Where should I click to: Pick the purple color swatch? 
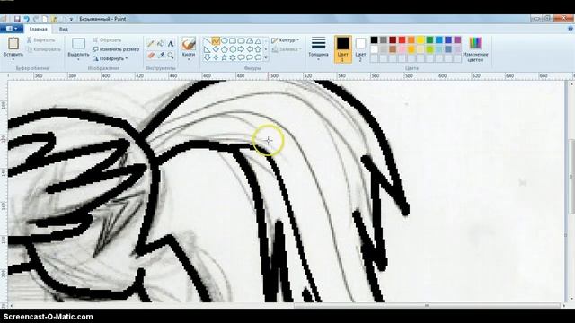click(x=457, y=39)
